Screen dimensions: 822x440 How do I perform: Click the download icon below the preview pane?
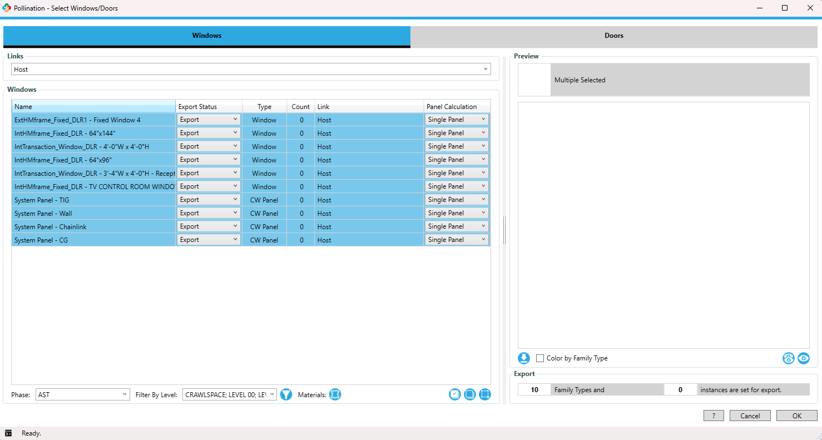(x=523, y=358)
